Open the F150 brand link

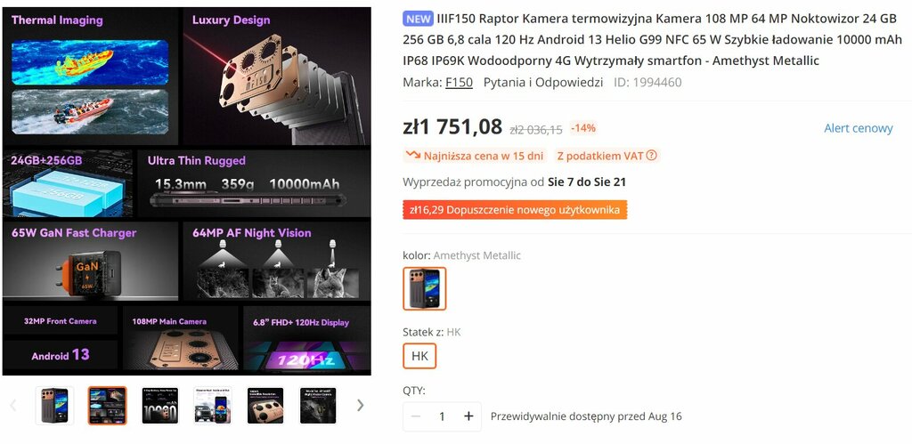459,83
